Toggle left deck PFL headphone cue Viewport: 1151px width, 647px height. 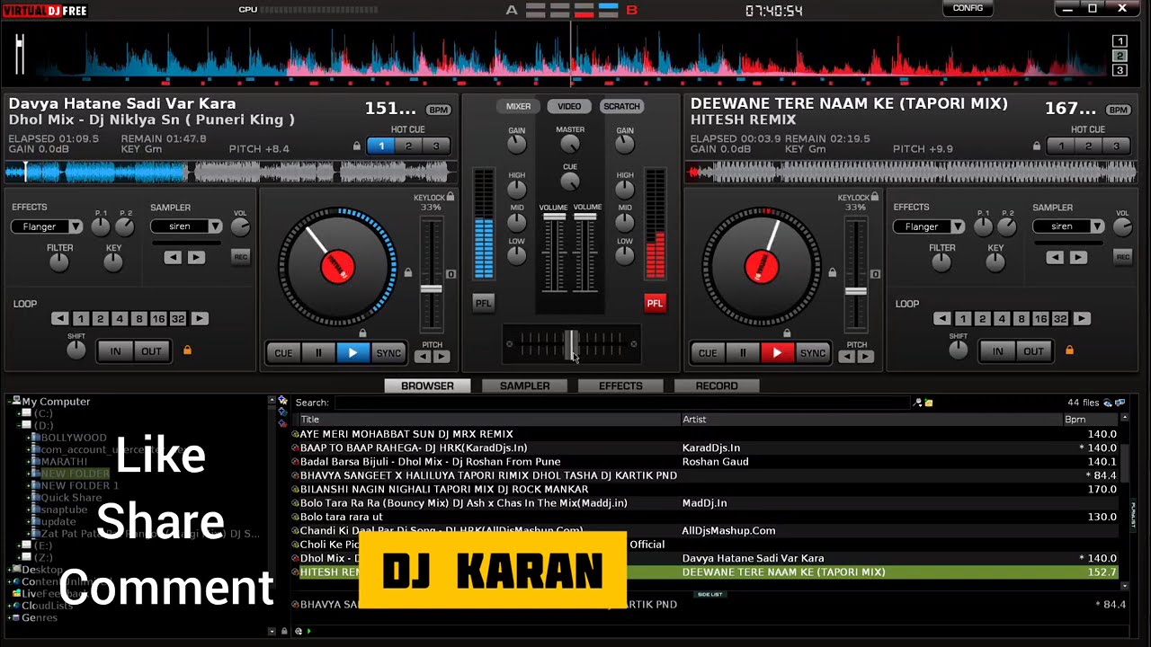point(484,303)
